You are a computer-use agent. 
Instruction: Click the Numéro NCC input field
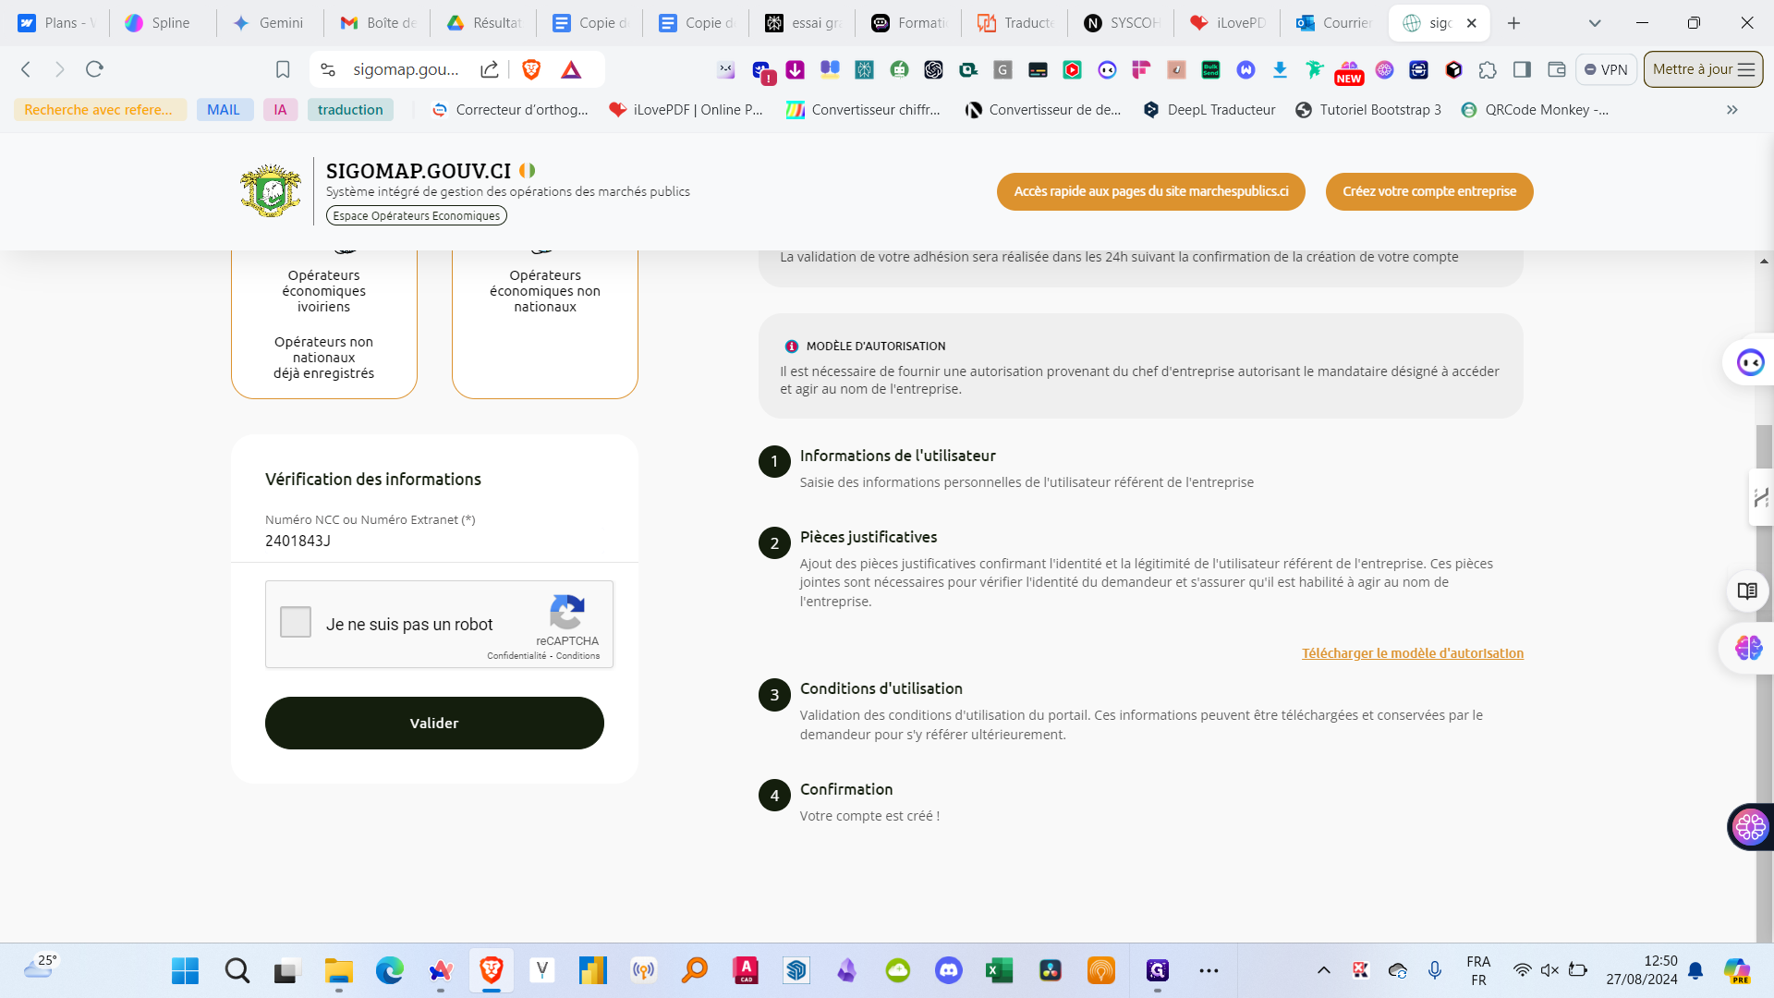(x=434, y=541)
